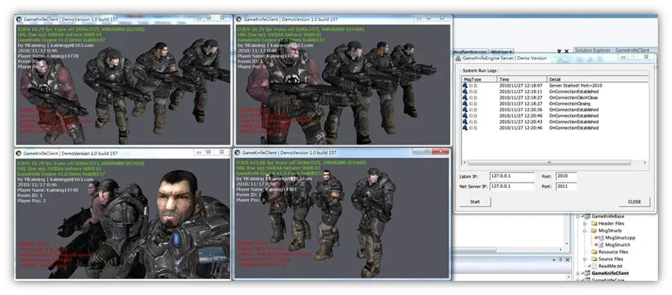Click the code editor scroll-down arrow
Image resolution: width=672 pixels, height=295 pixels.
567,243
